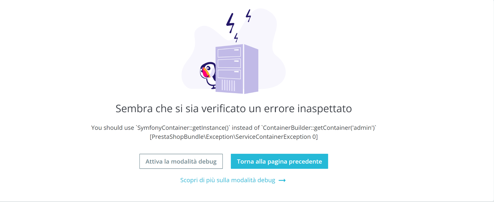Click the 'Attiva la modalità debug' button
Screen dimensions: 494x202
pos(181,161)
